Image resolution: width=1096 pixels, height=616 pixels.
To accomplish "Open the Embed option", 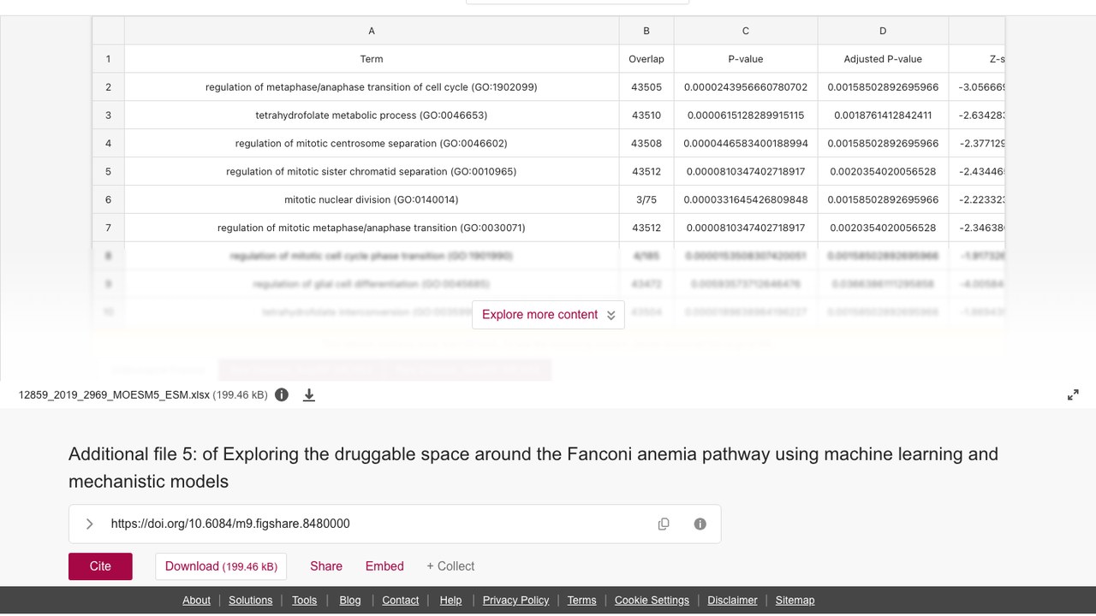I will pyautogui.click(x=384, y=566).
